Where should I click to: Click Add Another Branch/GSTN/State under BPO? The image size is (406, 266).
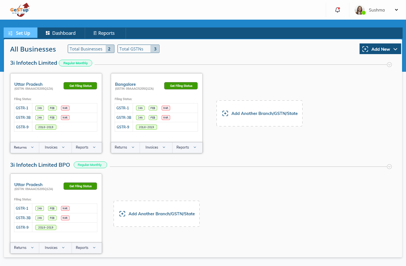coord(161,214)
